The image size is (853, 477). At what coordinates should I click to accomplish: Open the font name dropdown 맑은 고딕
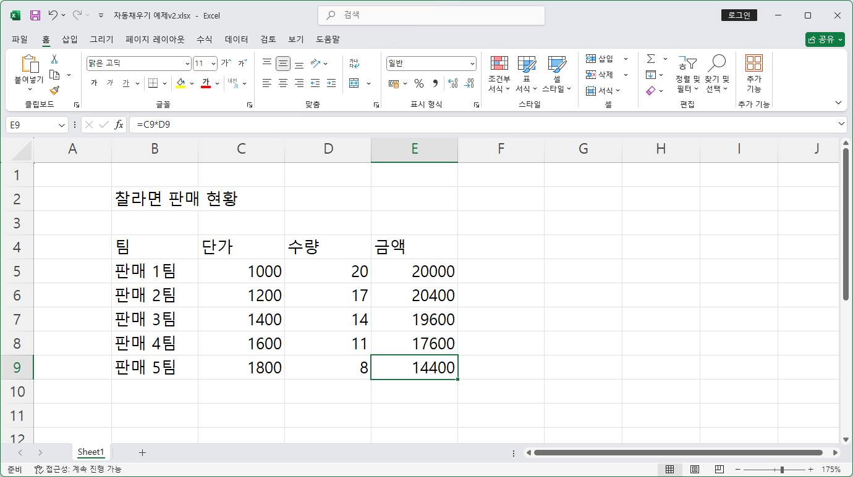point(187,64)
